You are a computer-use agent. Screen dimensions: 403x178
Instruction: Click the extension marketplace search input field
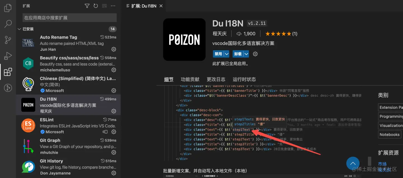tap(69, 18)
